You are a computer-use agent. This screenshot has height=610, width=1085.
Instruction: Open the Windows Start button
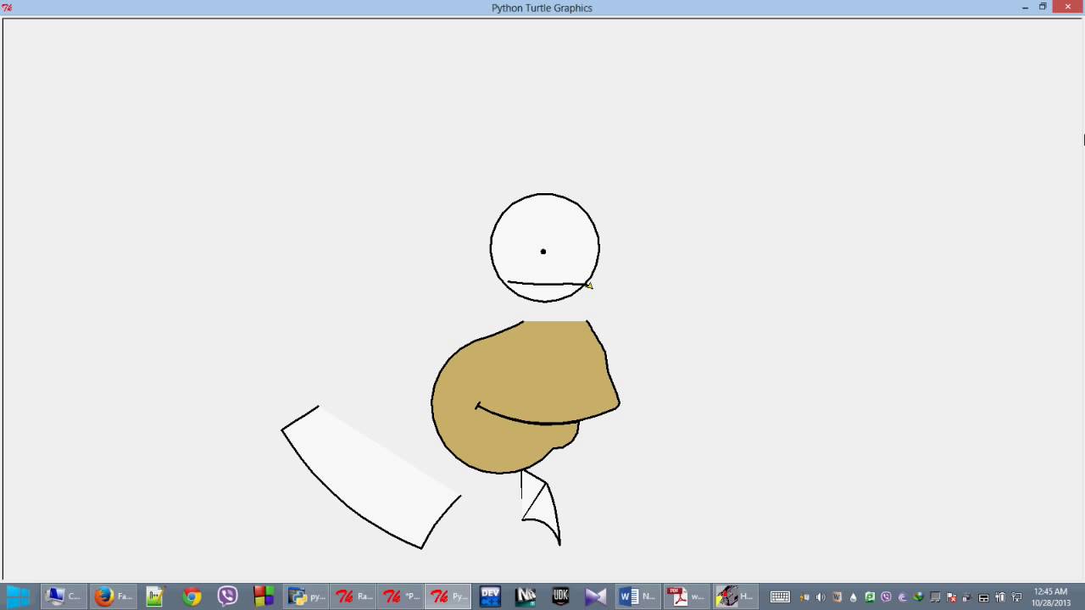pyautogui.click(x=18, y=596)
